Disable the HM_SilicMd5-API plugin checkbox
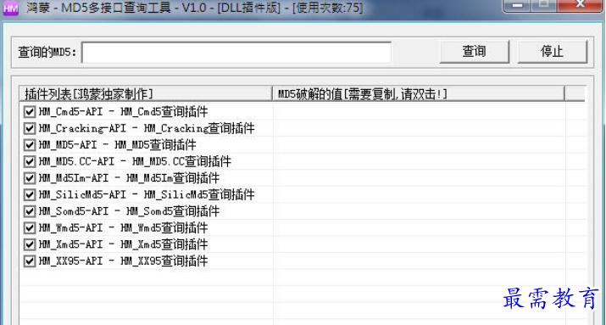The image size is (606, 325). click(30, 194)
